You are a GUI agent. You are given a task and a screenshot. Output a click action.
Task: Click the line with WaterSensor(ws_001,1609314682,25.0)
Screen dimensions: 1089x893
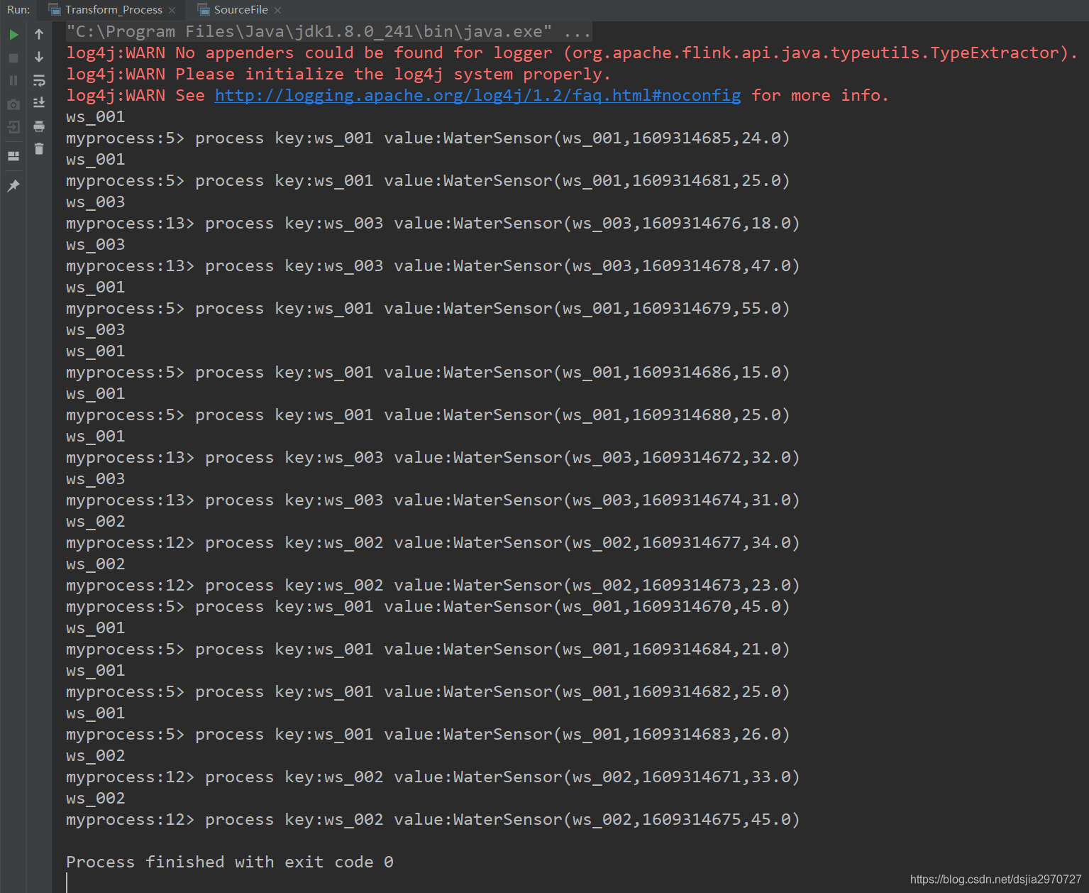pos(428,691)
